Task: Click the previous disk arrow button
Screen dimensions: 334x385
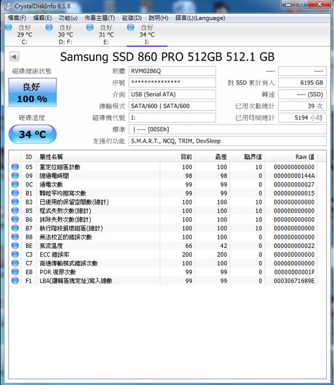Action: pyautogui.click(x=14, y=57)
